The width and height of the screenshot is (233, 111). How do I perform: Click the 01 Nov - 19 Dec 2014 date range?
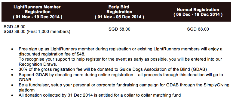pyautogui.click(x=38, y=17)
